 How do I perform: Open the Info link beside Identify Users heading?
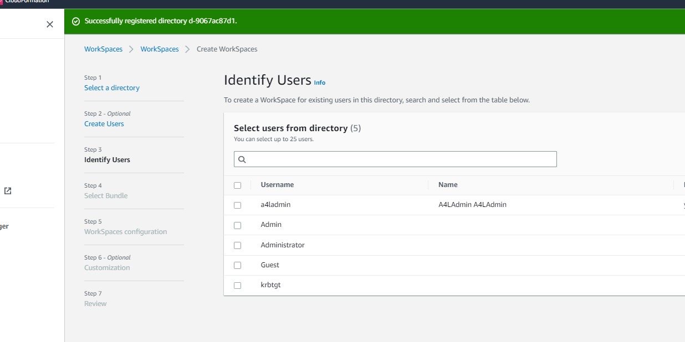coord(320,82)
